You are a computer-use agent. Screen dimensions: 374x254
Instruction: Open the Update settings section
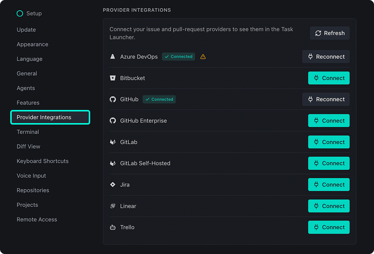(x=26, y=30)
